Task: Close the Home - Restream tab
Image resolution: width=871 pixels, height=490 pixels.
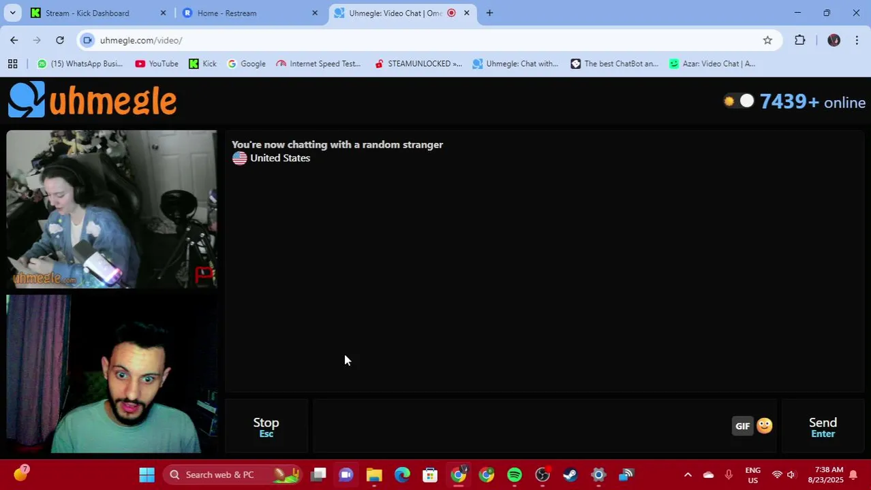Action: coord(315,13)
